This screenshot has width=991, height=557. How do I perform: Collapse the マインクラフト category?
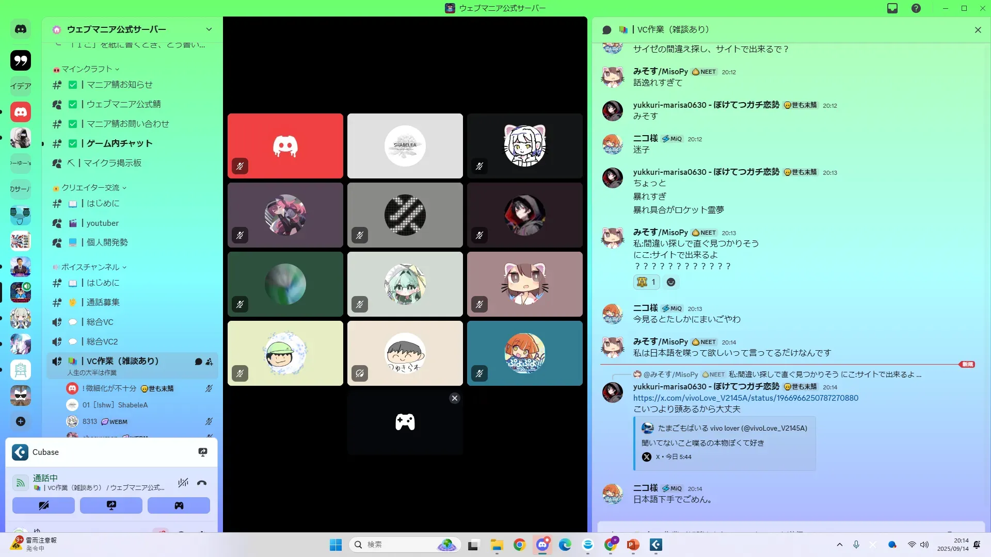[87, 69]
